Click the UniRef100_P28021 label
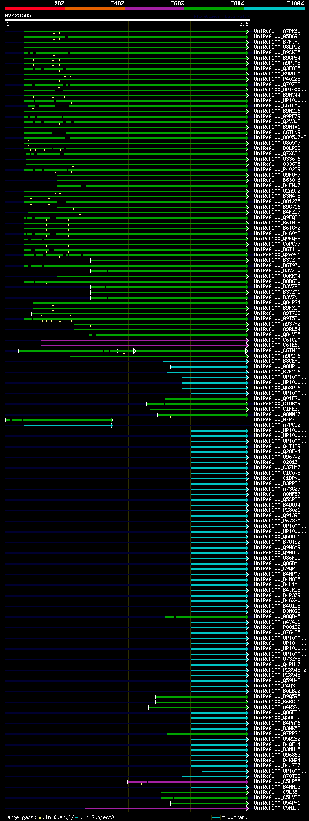The width and height of the screenshot is (309, 821). pos(277,510)
